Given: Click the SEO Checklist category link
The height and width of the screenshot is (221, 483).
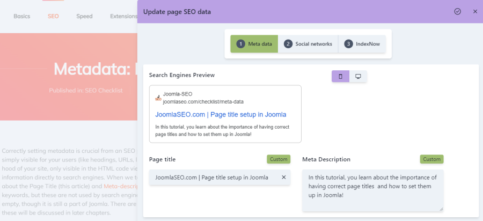Looking at the screenshot, I should point(104,91).
